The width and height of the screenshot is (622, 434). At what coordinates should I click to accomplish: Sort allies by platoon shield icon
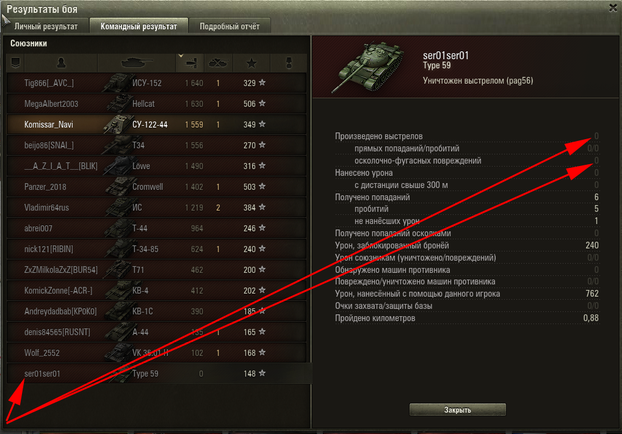tap(15, 63)
